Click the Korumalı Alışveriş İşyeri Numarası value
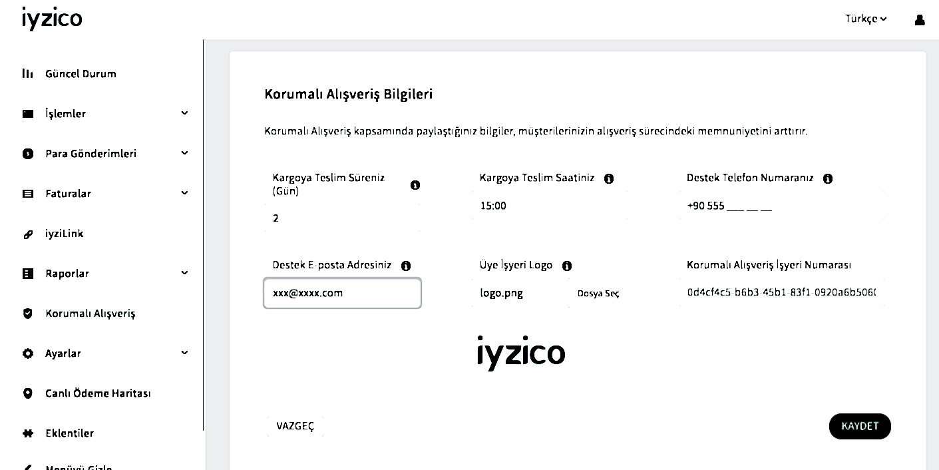The height and width of the screenshot is (470, 939). (x=782, y=293)
